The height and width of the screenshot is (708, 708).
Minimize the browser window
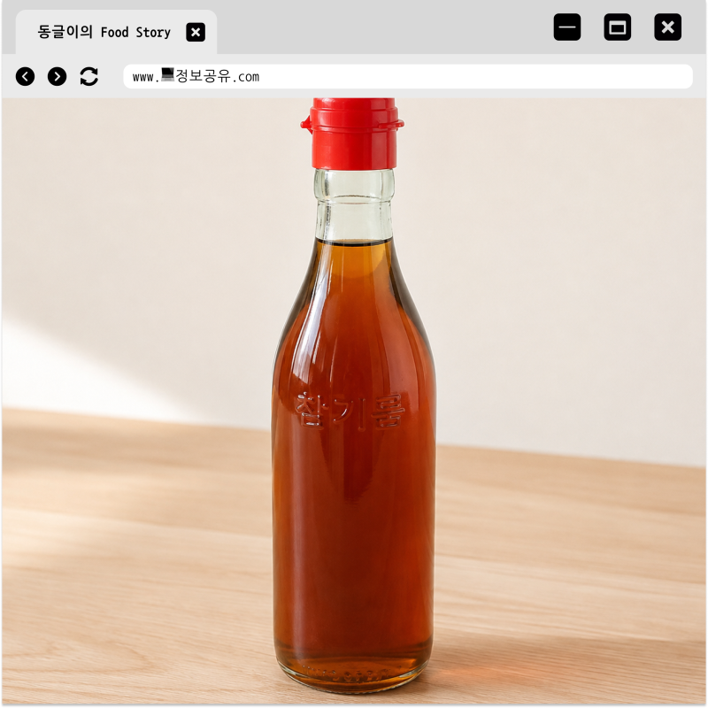[x=567, y=27]
